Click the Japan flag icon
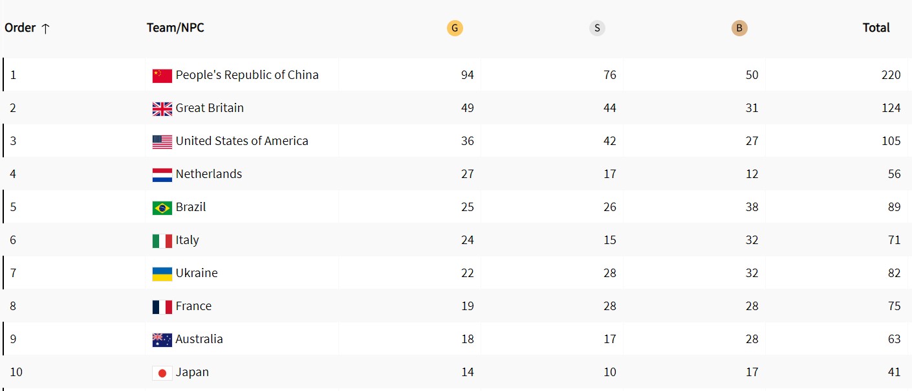 [162, 373]
